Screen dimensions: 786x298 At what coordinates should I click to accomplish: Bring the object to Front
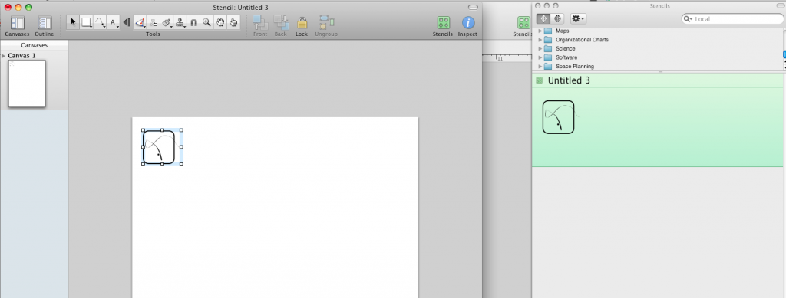260,26
